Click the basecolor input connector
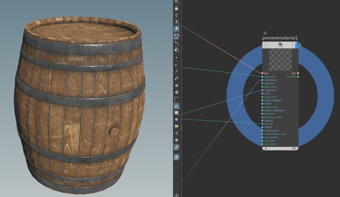Screen dimensions: 340x197 [262, 77]
